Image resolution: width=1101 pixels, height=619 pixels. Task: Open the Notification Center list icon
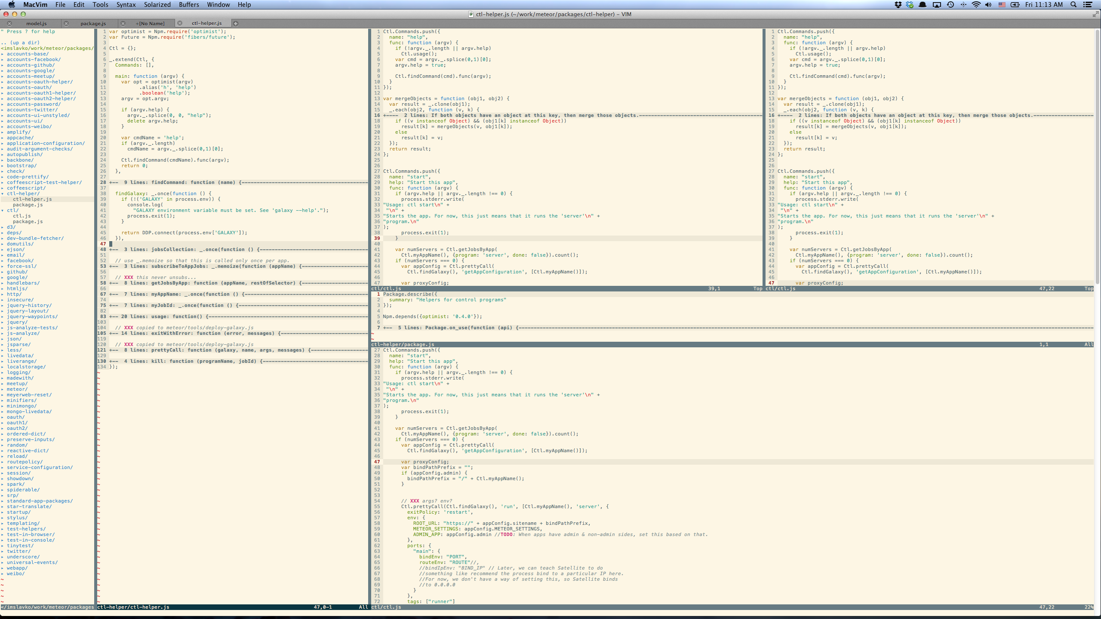point(1088,5)
